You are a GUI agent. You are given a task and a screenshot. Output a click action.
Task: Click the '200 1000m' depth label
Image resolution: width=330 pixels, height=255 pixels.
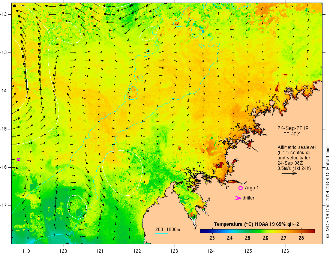coord(168,229)
